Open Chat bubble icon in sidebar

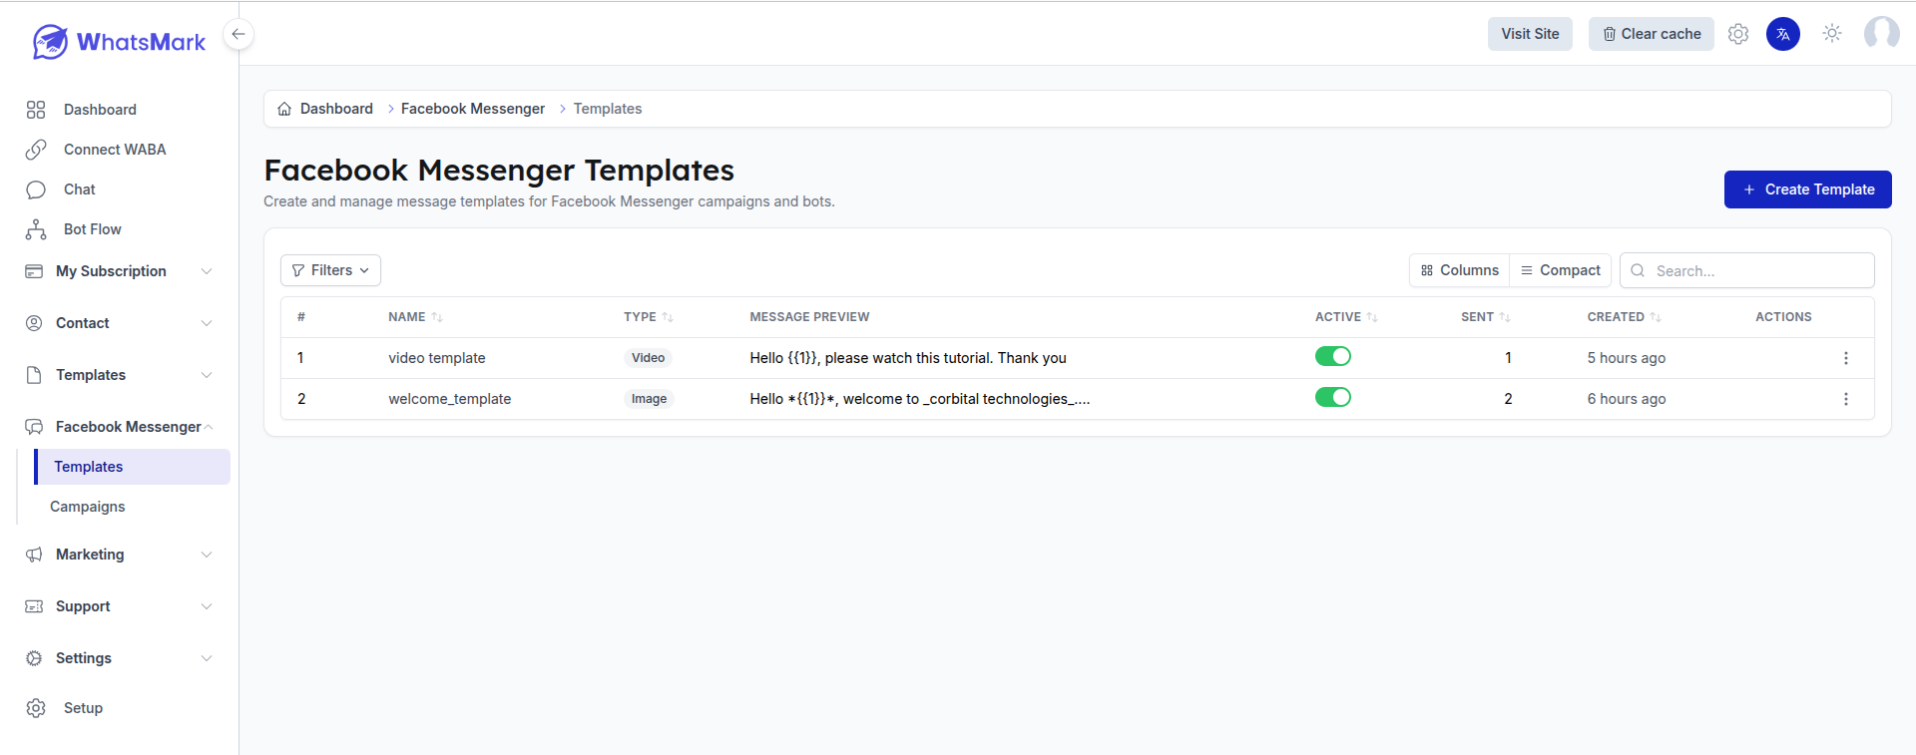[x=36, y=189]
